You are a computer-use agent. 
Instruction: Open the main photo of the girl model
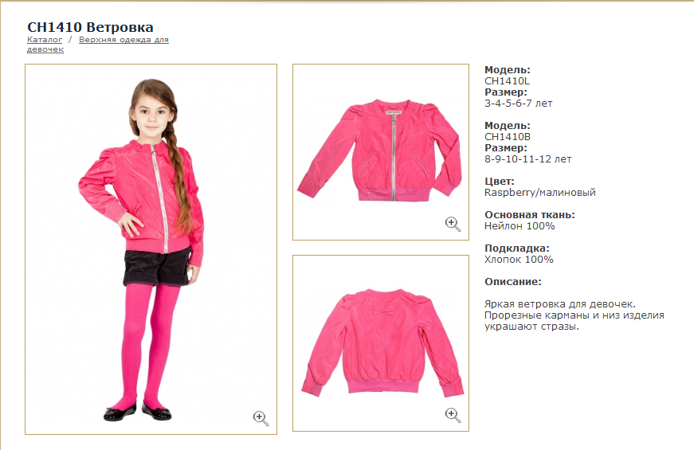(x=151, y=249)
